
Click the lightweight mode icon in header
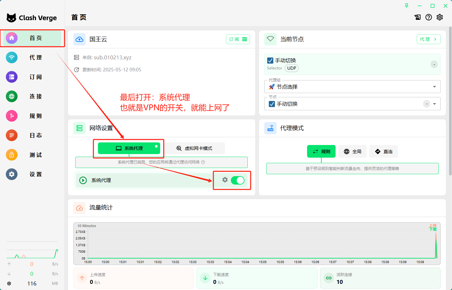418,17
